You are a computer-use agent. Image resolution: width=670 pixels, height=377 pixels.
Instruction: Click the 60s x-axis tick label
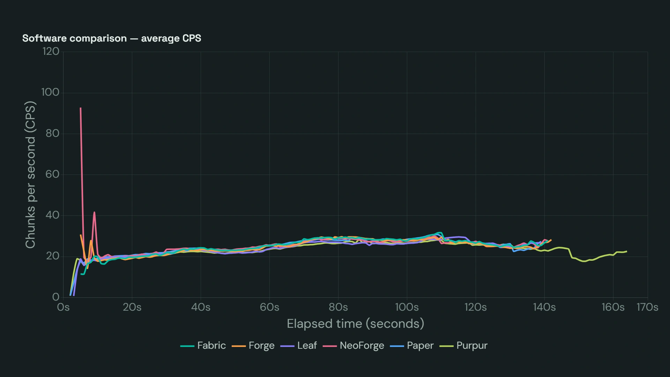point(269,307)
